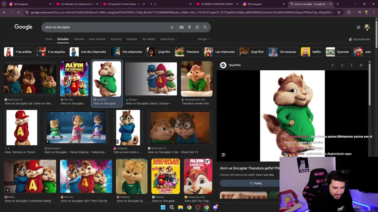The height and width of the screenshot is (212, 378).
Task: Select The chipmunks filter chip
Action: coord(128,52)
